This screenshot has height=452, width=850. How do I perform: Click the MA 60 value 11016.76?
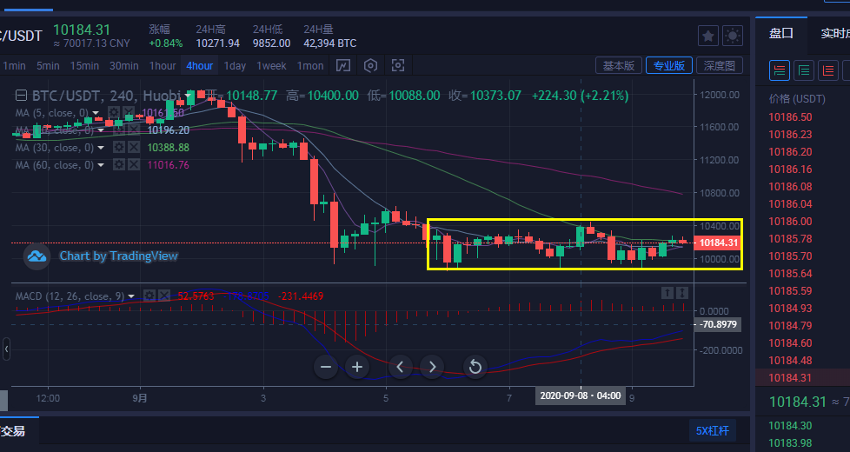coord(168,165)
